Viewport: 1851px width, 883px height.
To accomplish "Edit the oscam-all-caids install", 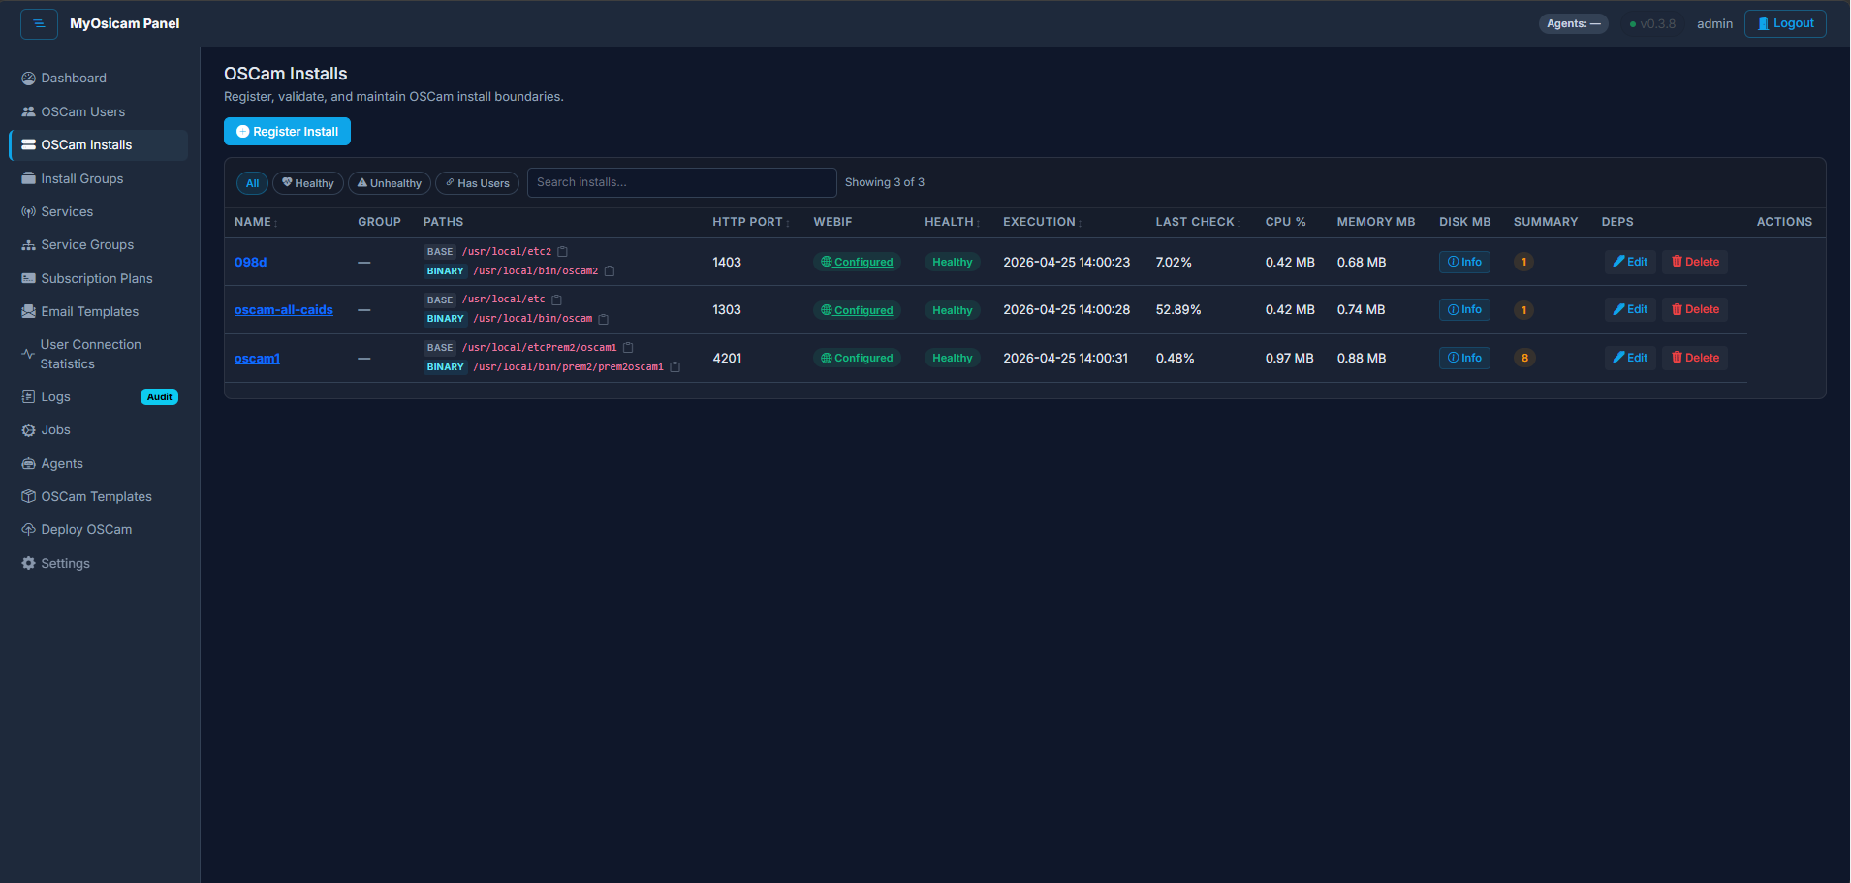I will pos(1630,309).
